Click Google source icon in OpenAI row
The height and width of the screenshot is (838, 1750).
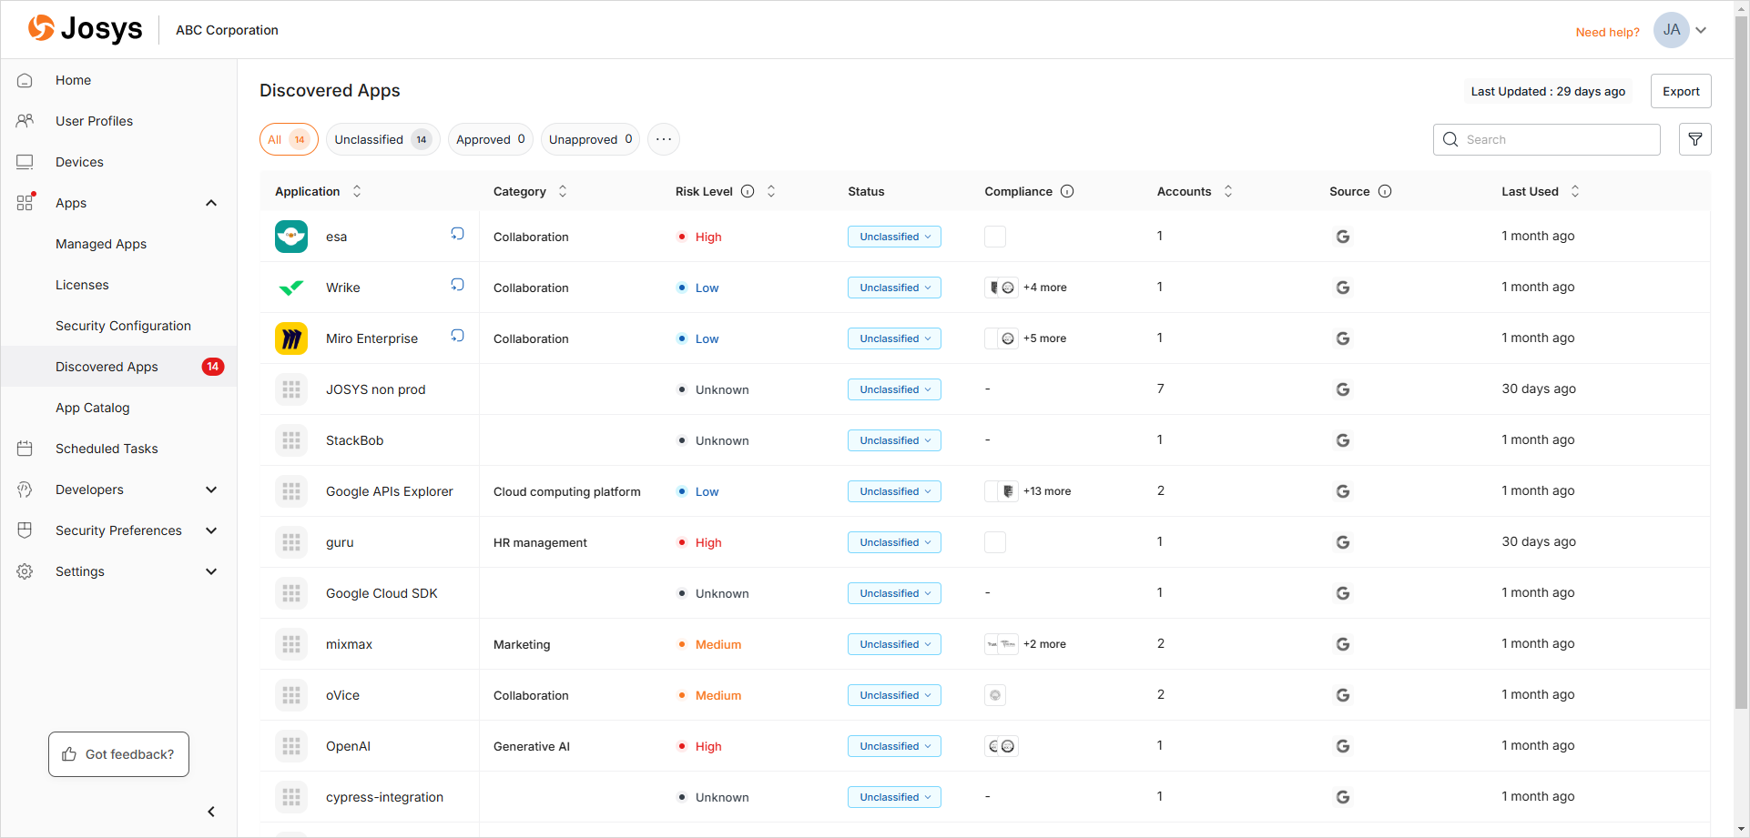[1342, 746]
